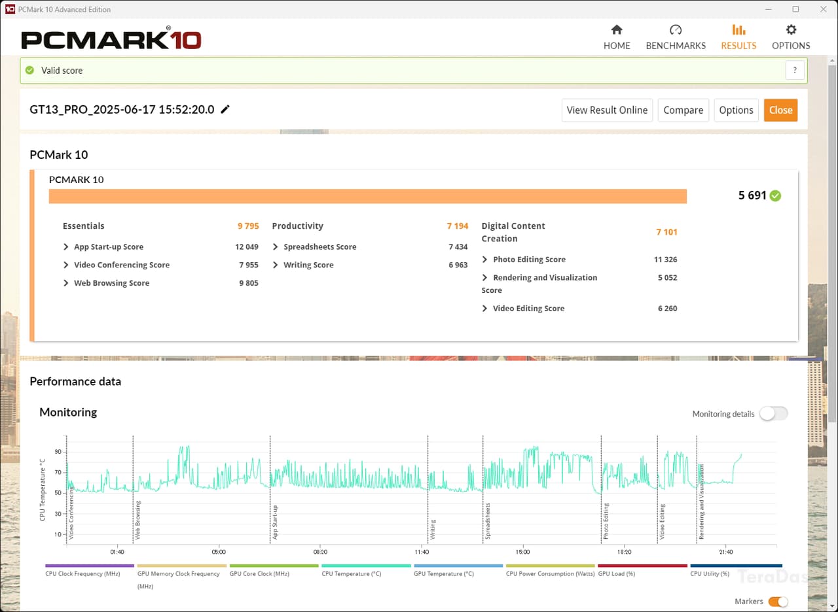
Task: Click the Spreadsheets chart marker
Action: [x=488, y=521]
